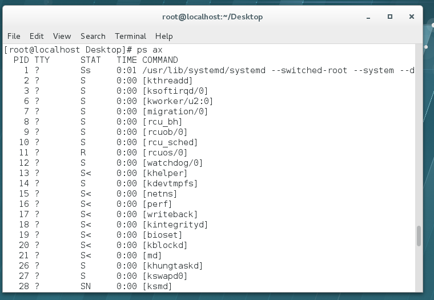Click the [khelper] process entry
The height and width of the screenshot is (300, 434).
(164, 173)
